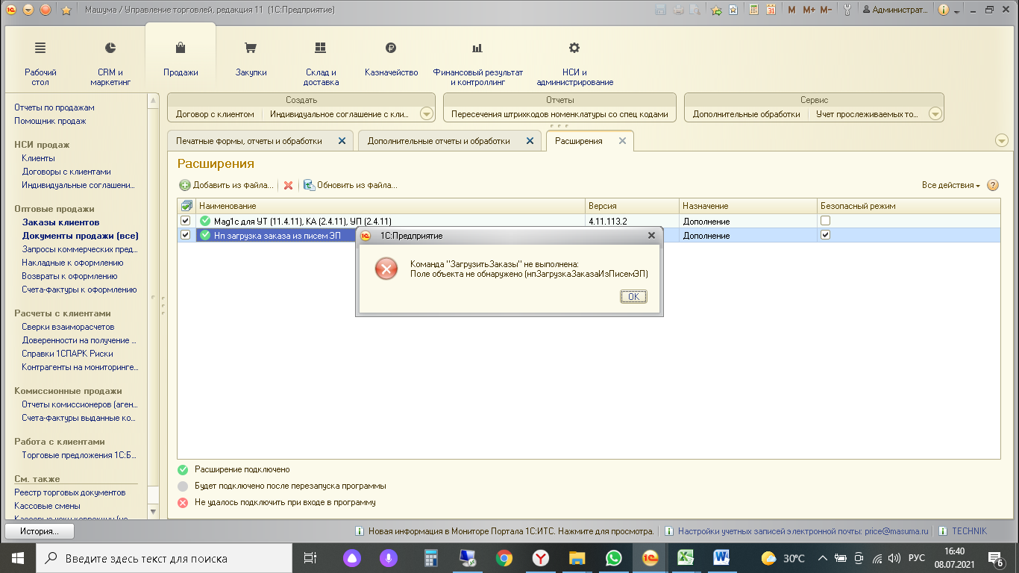
Task: Open the Склад и доставка section
Action: (x=321, y=63)
